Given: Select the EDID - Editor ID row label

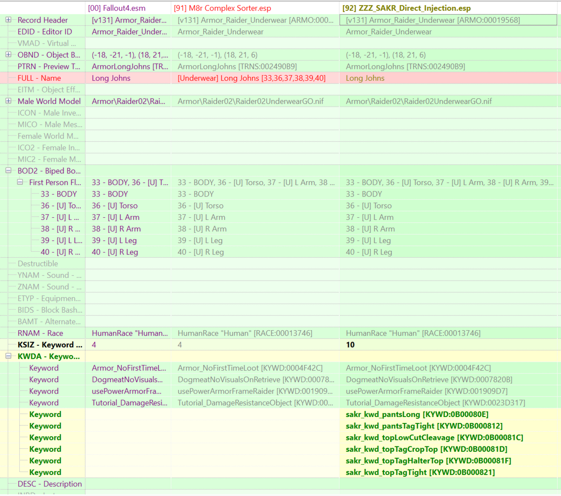Looking at the screenshot, I should pos(45,32).
